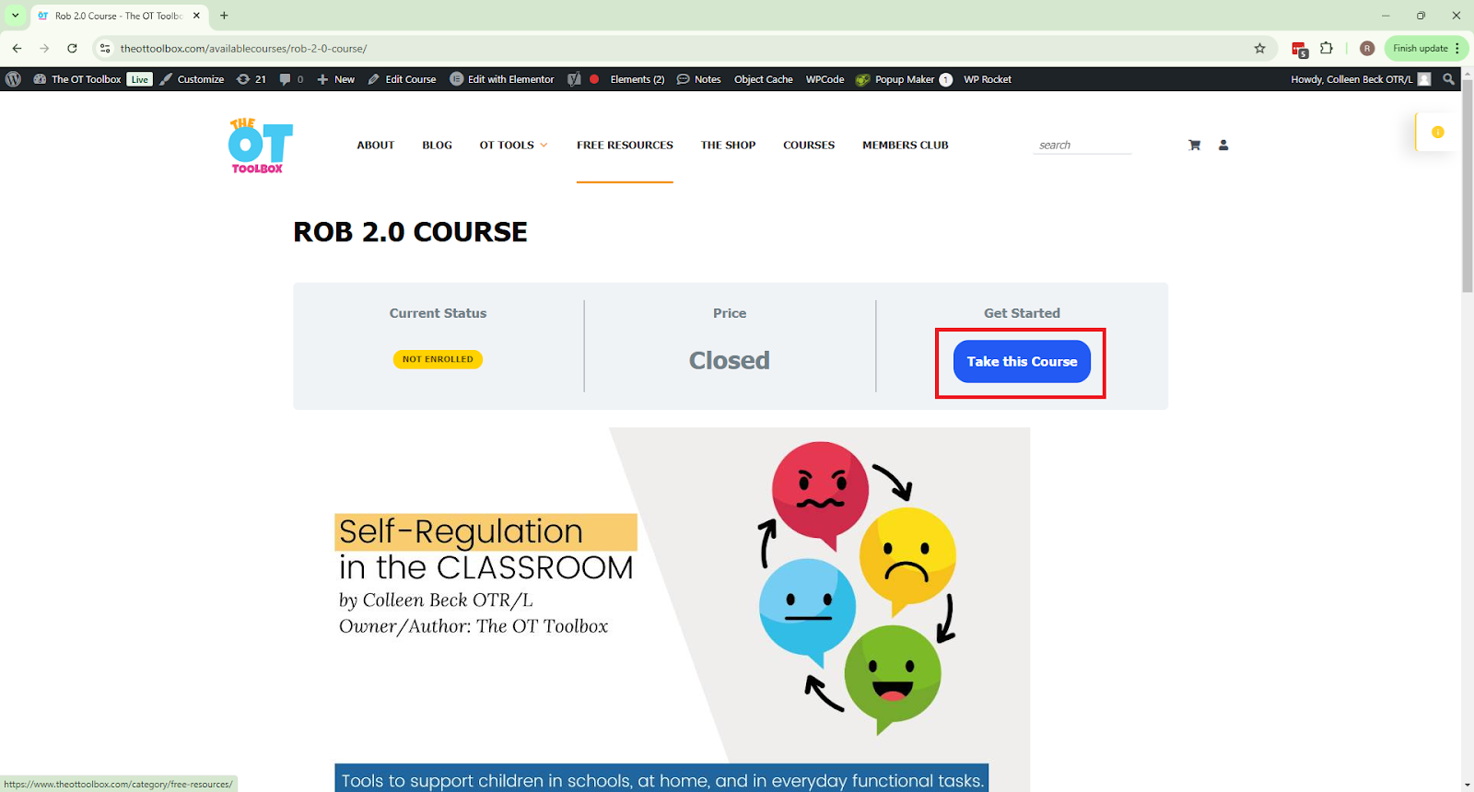Open The OT Toolbox site dashboard link
Viewport: 1474px width, 792px height.
click(x=77, y=79)
